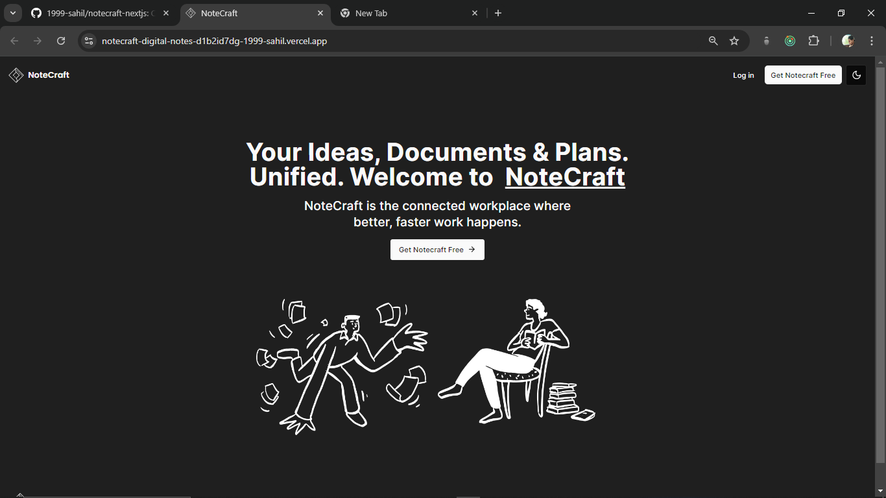Viewport: 886px width, 498px height.
Task: Click Log in in the header
Action: point(743,75)
